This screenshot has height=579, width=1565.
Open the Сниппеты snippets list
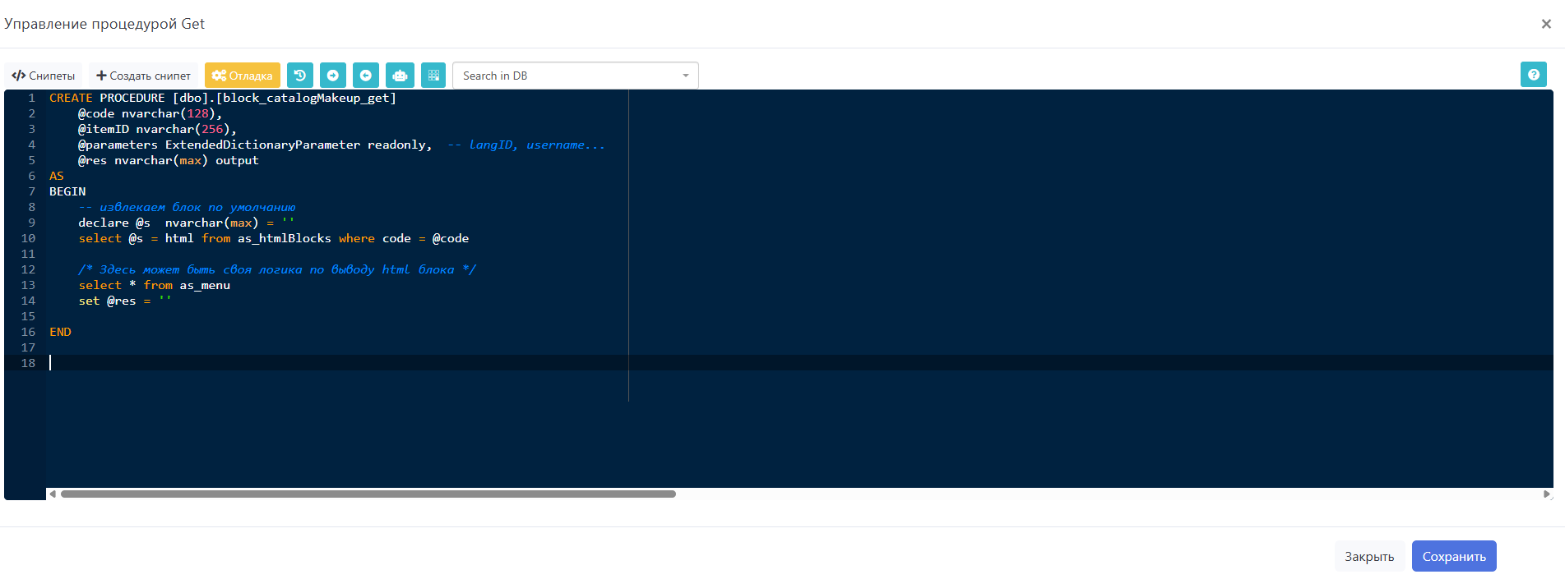click(x=44, y=76)
